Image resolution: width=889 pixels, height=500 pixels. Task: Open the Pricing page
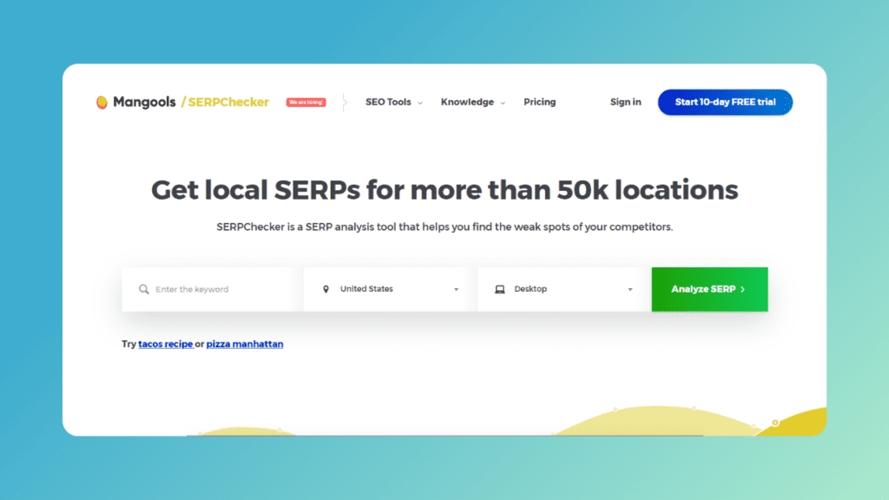coord(540,102)
